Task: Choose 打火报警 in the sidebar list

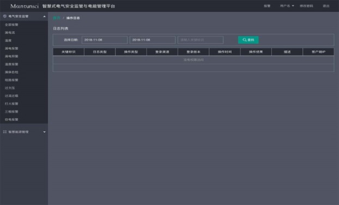Action: click(11, 104)
